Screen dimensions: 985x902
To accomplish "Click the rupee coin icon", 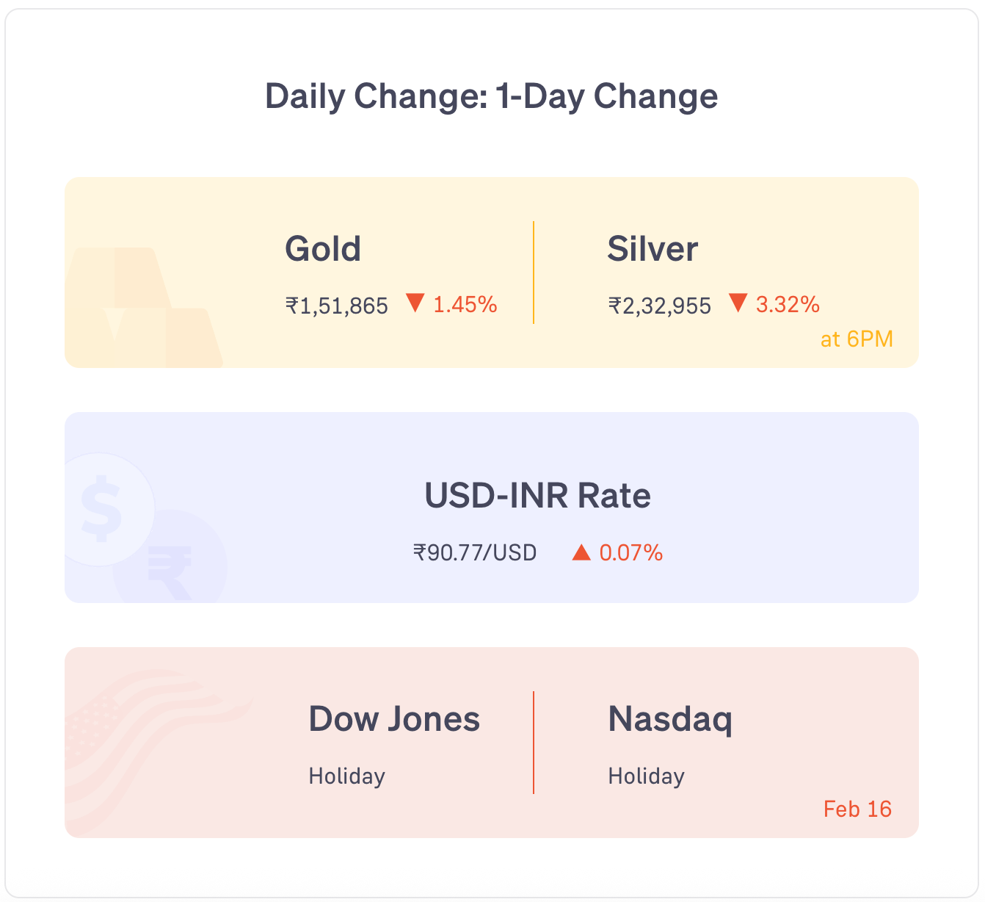I will [170, 558].
